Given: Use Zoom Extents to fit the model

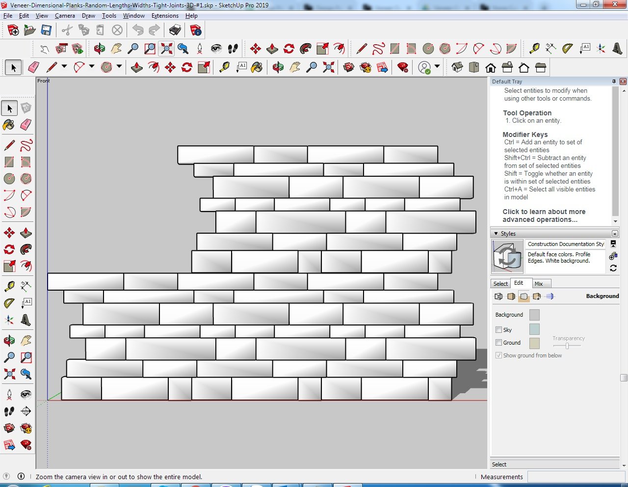Looking at the screenshot, I should click(x=328, y=67).
